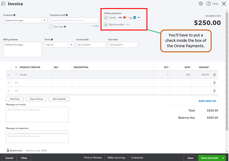Select the Fooda product cell
This screenshot has width=229, height=161.
tap(35, 75)
